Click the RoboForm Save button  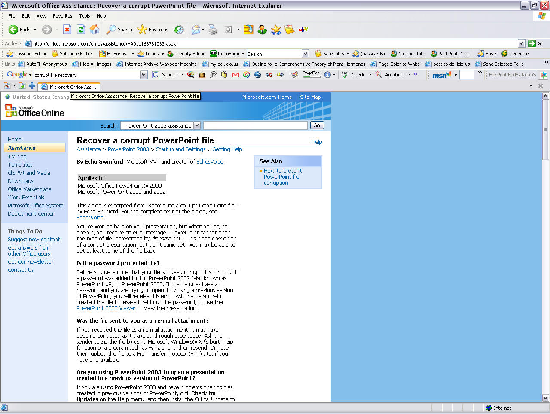(x=486, y=54)
